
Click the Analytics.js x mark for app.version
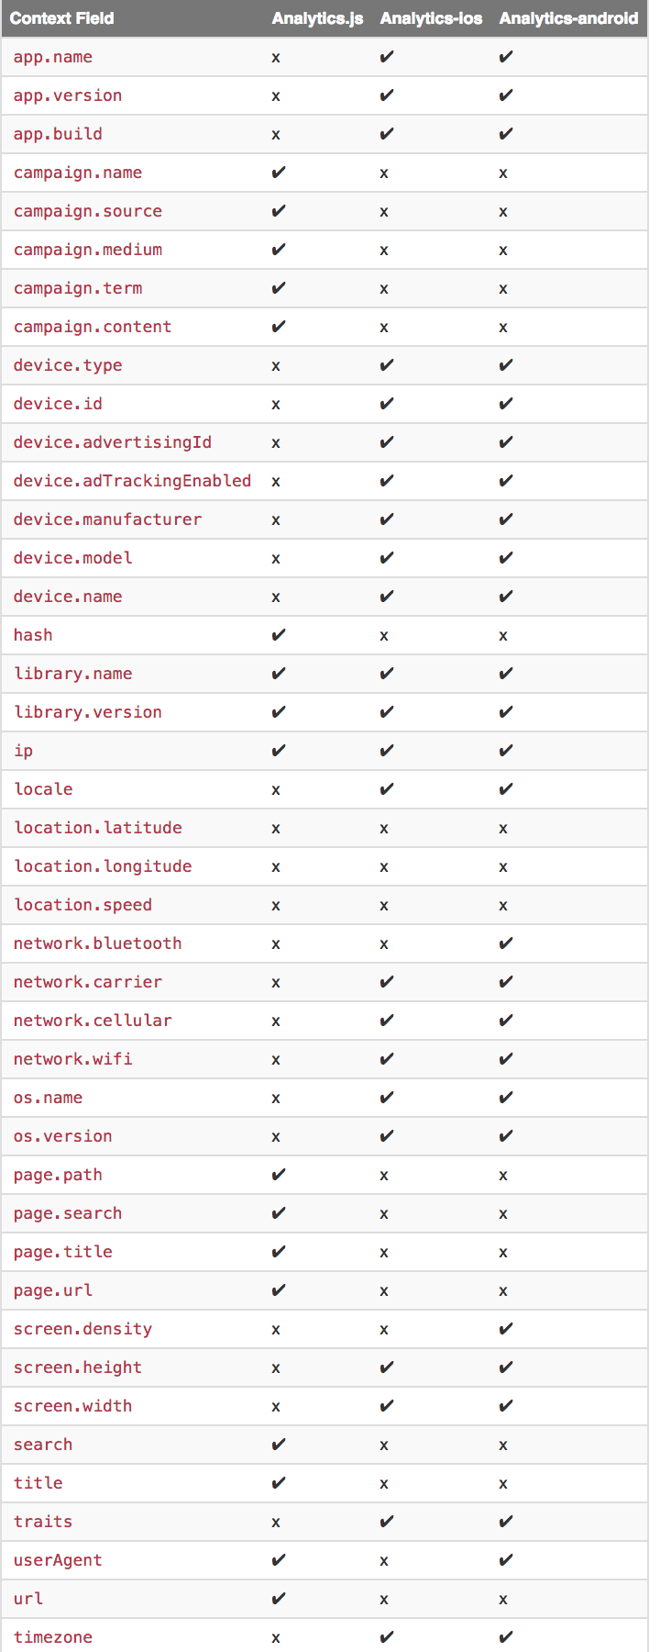click(276, 96)
